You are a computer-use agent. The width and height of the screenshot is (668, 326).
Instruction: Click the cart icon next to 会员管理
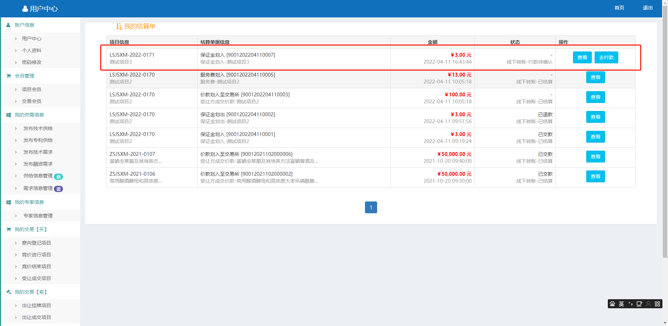8,76
